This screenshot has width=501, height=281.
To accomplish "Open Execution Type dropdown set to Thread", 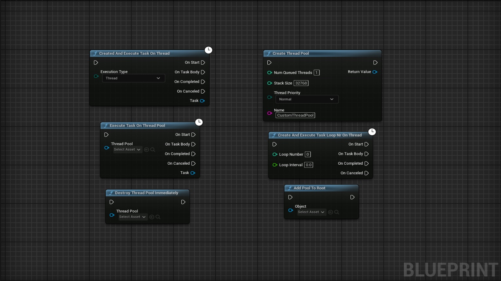I will pyautogui.click(x=133, y=78).
